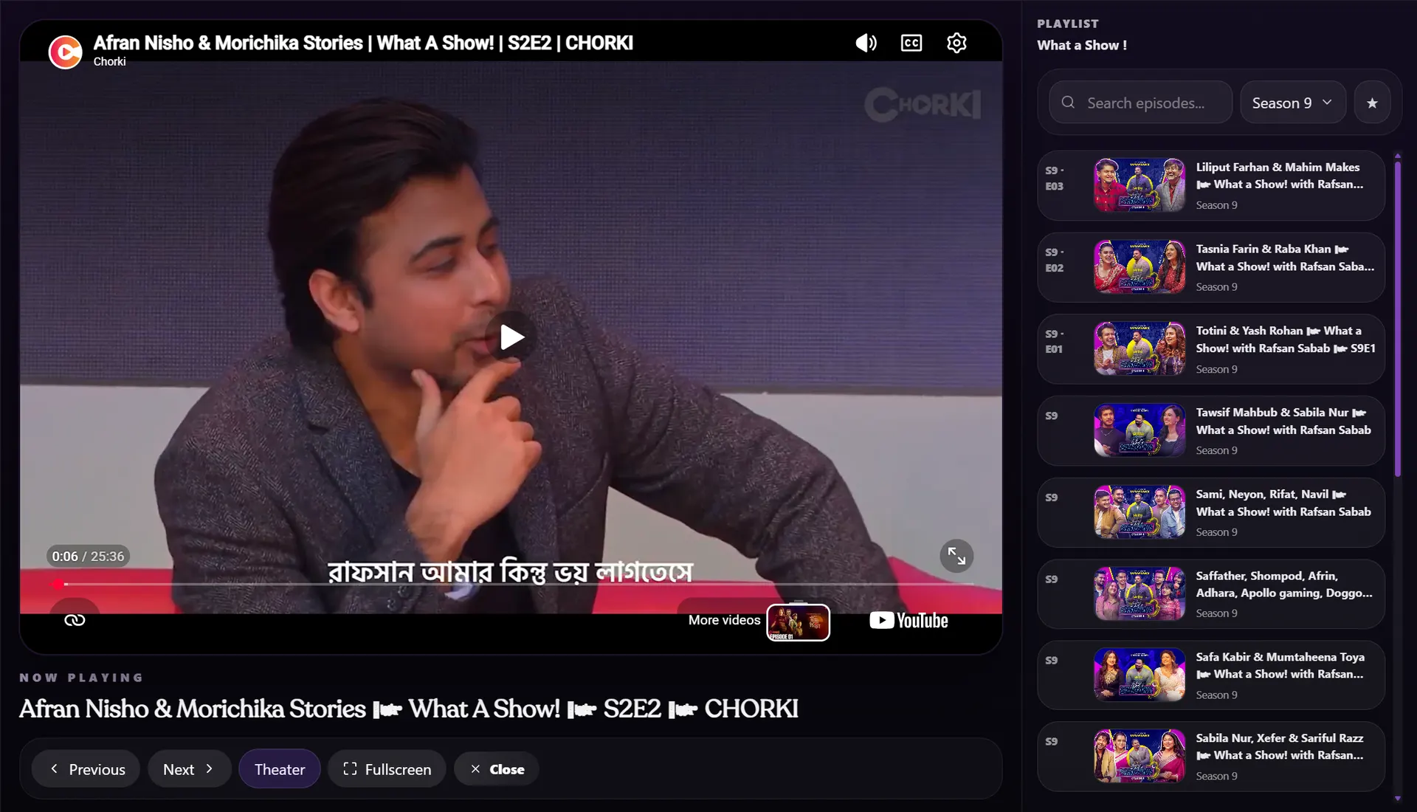
Task: Open Tasnia Farin & Raba Khan episode
Action: click(x=1211, y=267)
